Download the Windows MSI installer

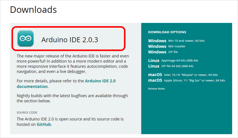coord(167,46)
